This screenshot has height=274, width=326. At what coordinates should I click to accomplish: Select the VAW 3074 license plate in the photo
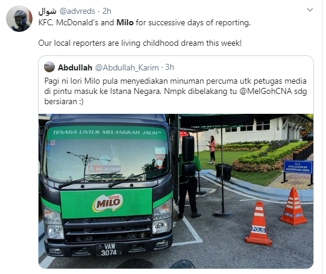[x=108, y=249]
